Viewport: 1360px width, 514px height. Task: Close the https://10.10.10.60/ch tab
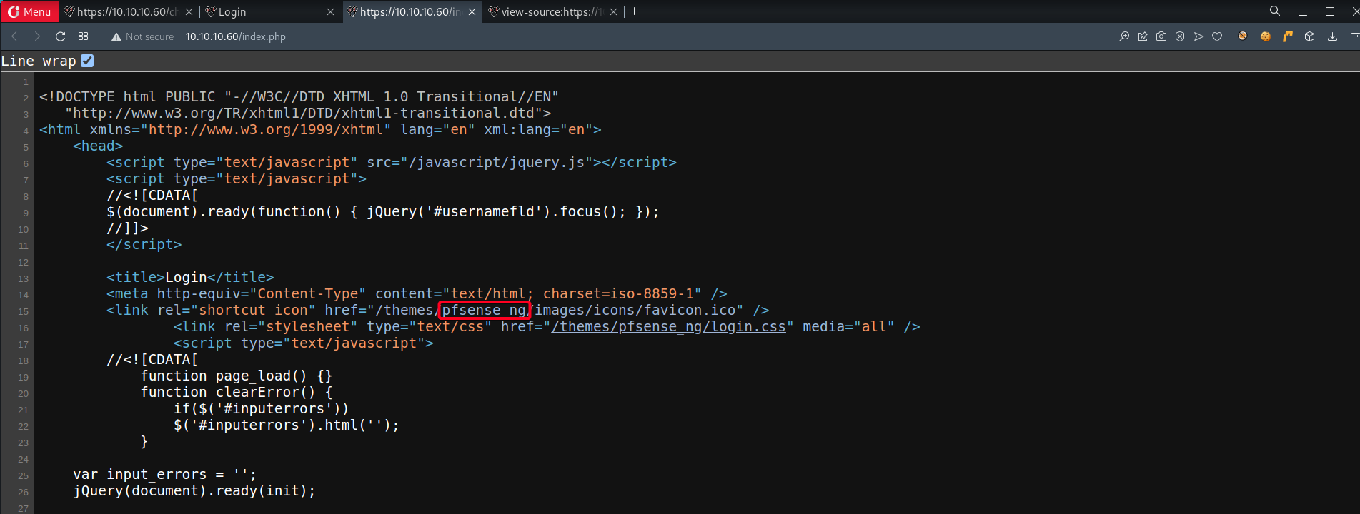tap(189, 11)
